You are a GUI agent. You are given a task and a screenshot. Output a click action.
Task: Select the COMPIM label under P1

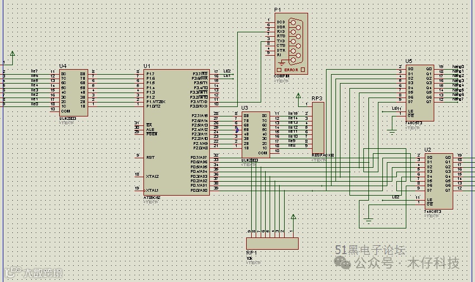(281, 76)
